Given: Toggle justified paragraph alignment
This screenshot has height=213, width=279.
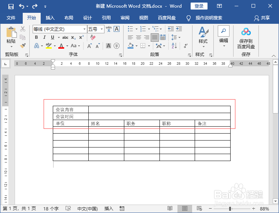Looking at the screenshot, I should coord(155,37).
